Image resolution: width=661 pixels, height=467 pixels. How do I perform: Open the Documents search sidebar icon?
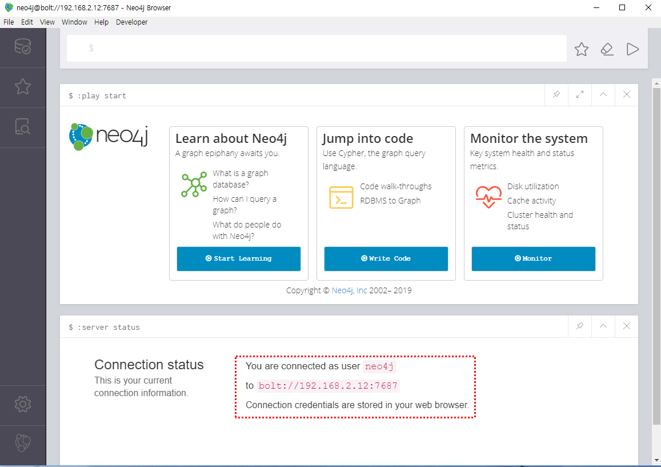23,126
